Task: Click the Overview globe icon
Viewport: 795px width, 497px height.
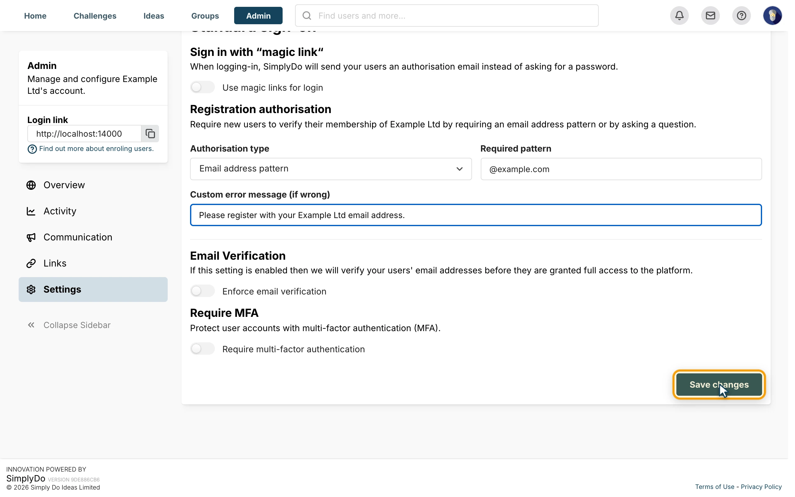Action: pyautogui.click(x=31, y=185)
